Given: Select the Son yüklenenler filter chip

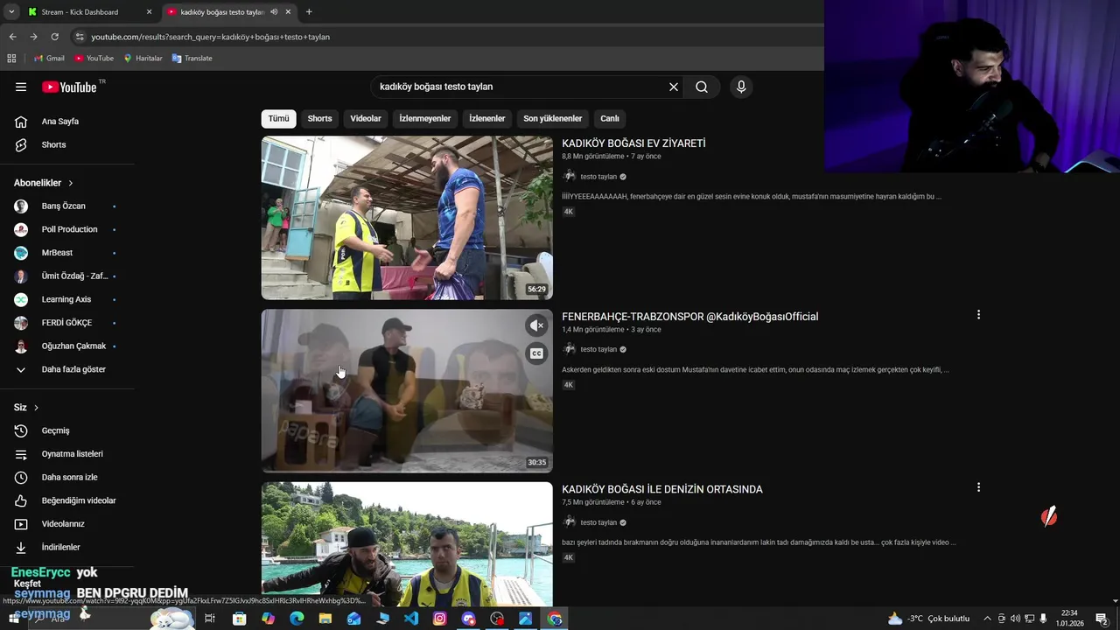Looking at the screenshot, I should pos(553,118).
